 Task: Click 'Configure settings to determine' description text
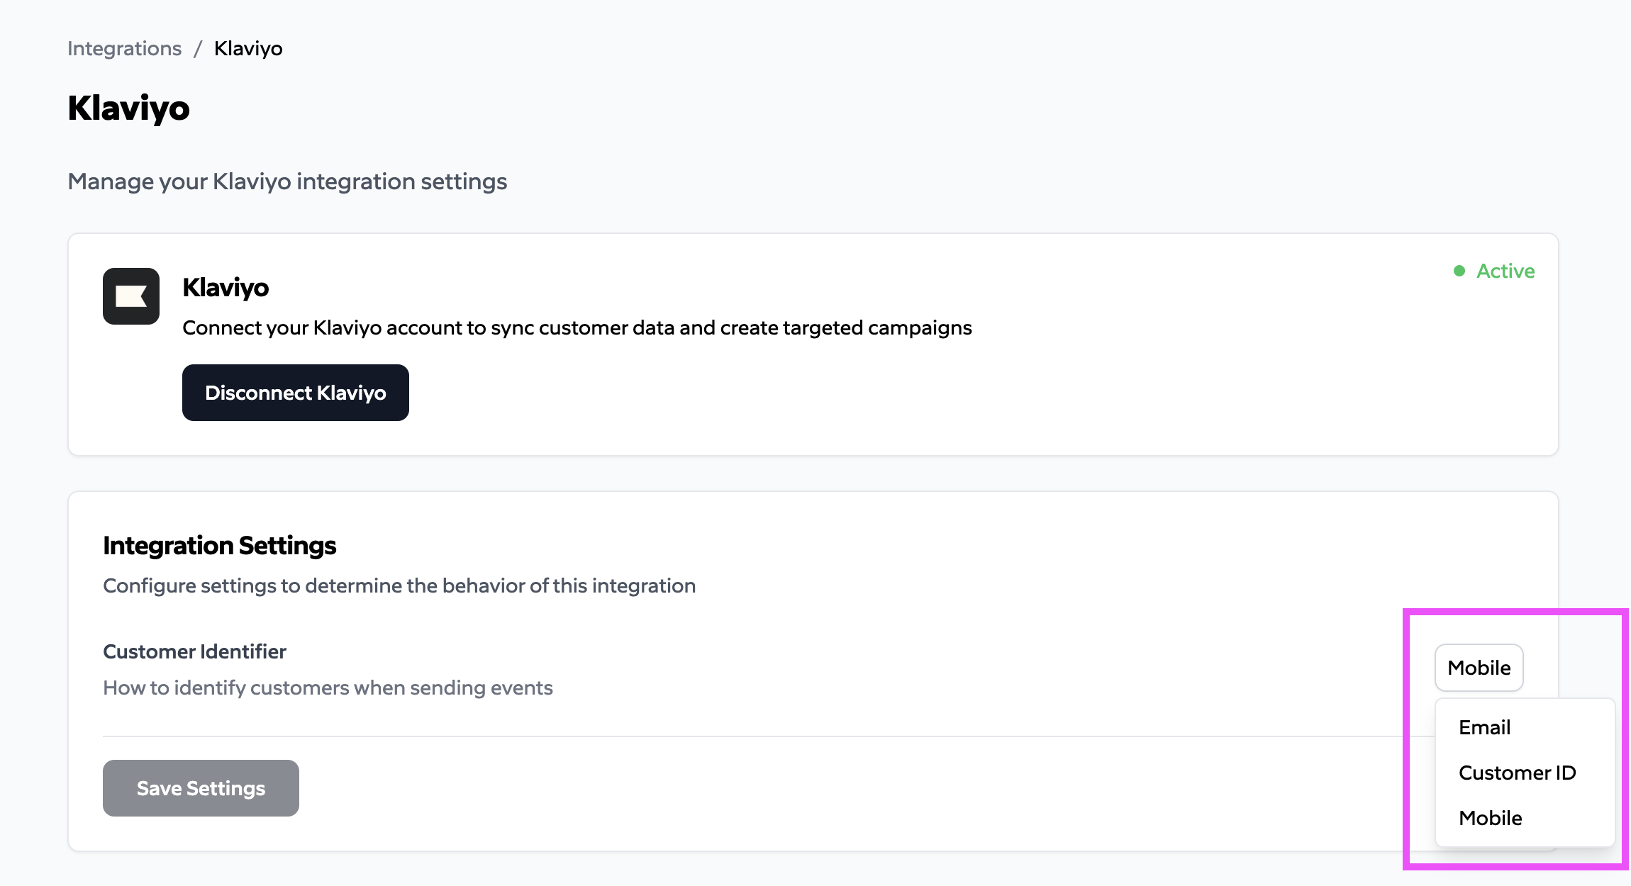point(399,585)
